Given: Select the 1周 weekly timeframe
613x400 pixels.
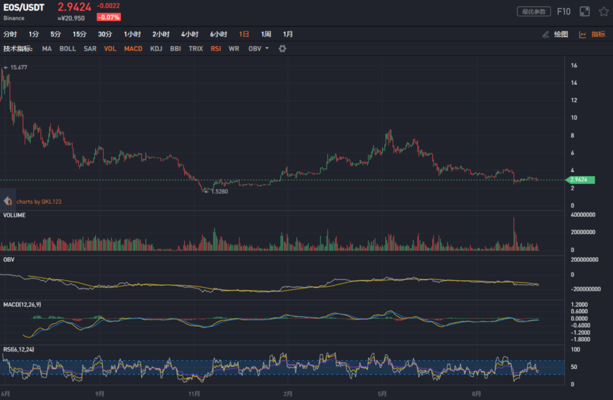Looking at the screenshot, I should [x=266, y=34].
